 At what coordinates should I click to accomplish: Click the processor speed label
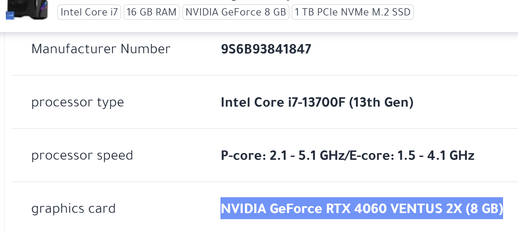pyautogui.click(x=82, y=155)
